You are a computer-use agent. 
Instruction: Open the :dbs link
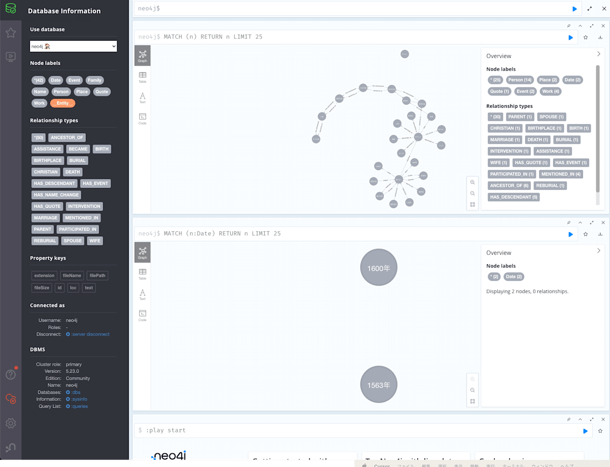(x=75, y=392)
